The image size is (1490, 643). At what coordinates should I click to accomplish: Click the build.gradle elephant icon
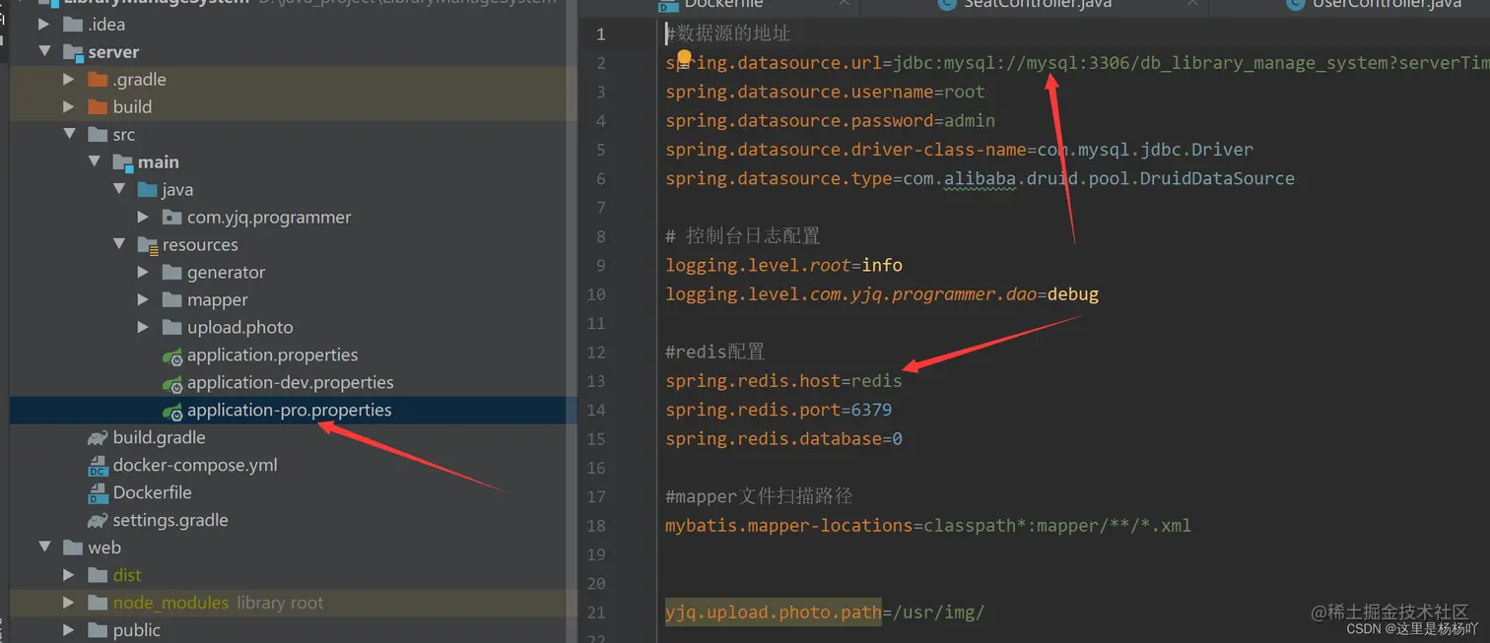(x=98, y=437)
